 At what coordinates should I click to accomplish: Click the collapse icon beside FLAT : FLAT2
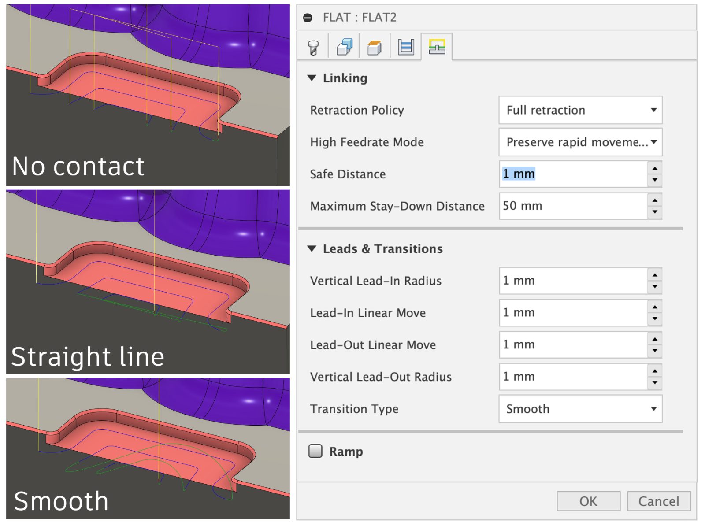[308, 18]
